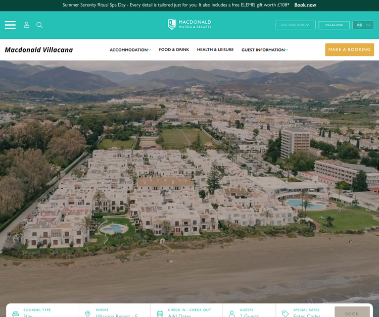
Task: Click the calendar icon
Action: tap(160, 314)
